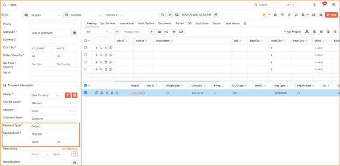Open the Account dropdown showing nutral
Image resolution: width=340 pixels, height=166 pixels.
pos(53,111)
